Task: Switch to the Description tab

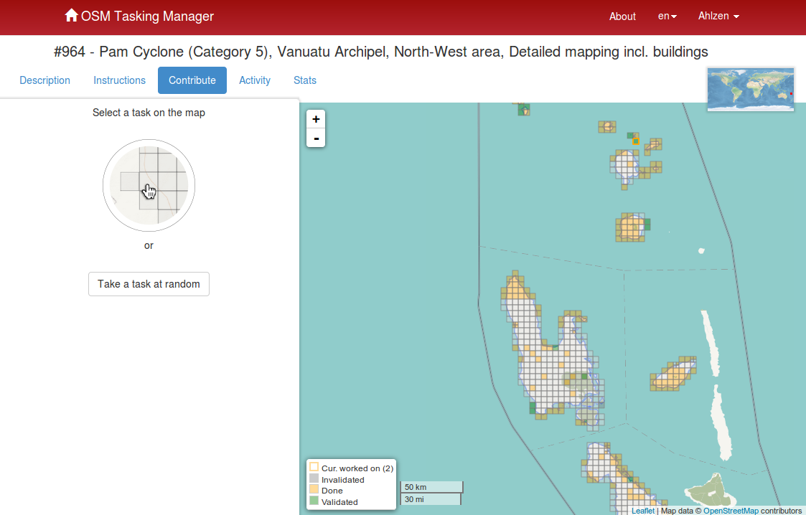Action: coord(44,80)
